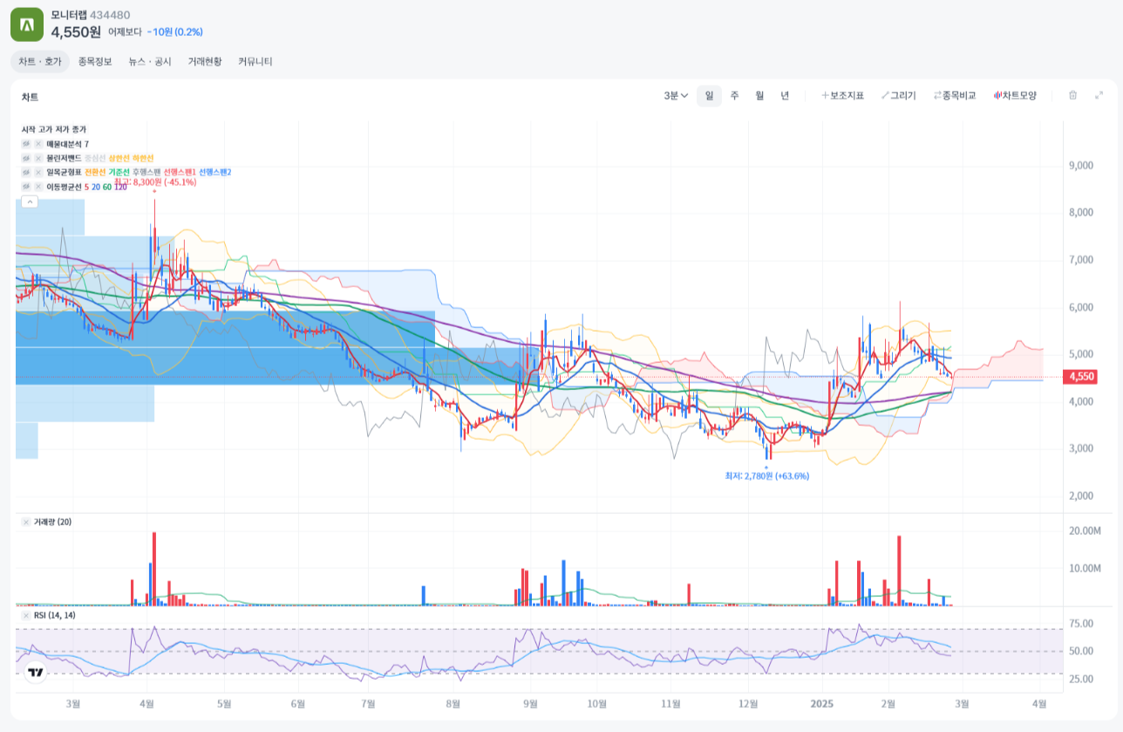This screenshot has width=1123, height=732.
Task: Click the purple 120 moving average value
Action: tap(120, 187)
